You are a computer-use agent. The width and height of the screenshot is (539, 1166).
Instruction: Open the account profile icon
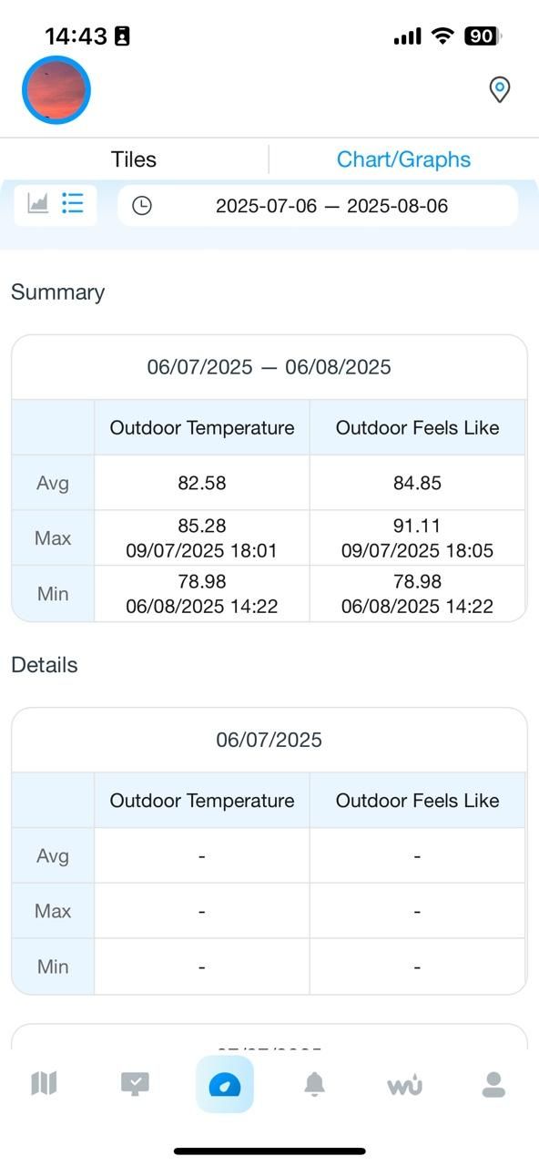click(x=493, y=1084)
